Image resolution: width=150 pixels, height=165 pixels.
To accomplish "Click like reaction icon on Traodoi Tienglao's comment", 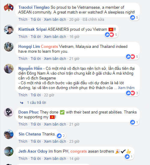I will tap(133, 17).
